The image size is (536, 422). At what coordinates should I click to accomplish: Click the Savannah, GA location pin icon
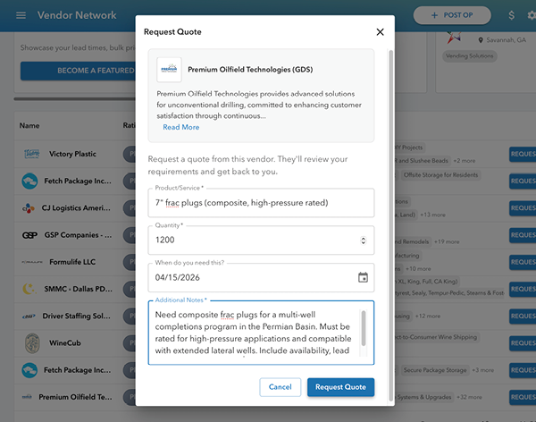pyautogui.click(x=481, y=40)
